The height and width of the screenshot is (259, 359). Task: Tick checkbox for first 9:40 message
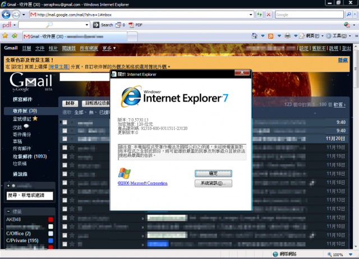coord(65,122)
